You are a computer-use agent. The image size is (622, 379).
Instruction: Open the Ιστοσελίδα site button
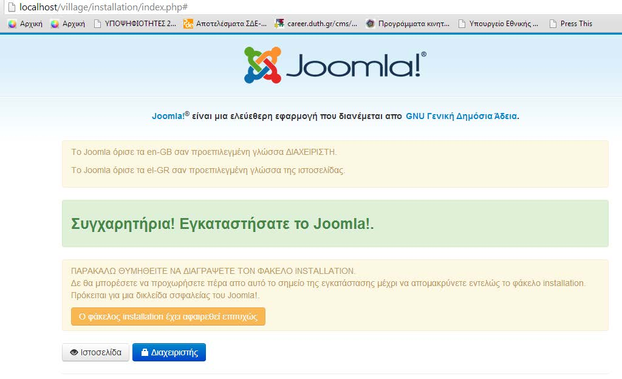pos(95,352)
